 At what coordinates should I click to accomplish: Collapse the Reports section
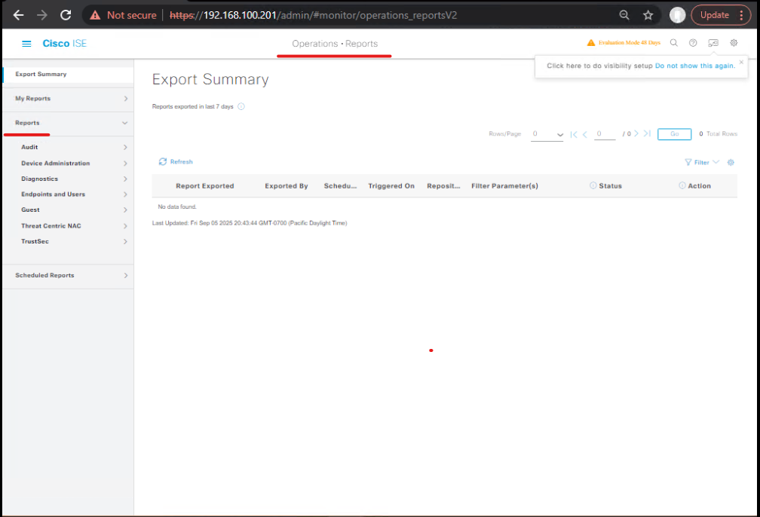(69, 123)
